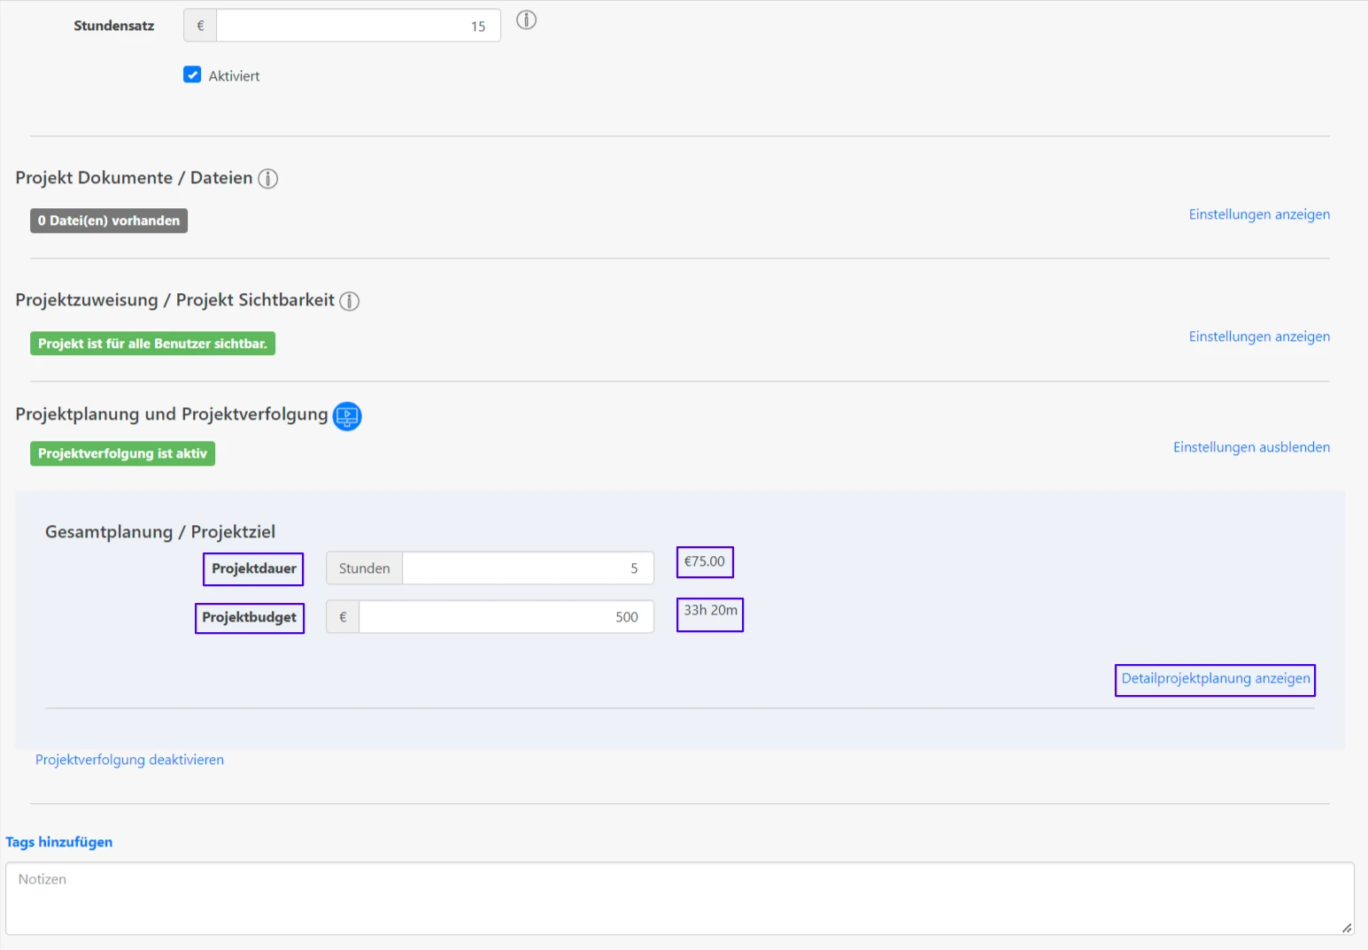Show settings for Projektzuweisung section
This screenshot has width=1368, height=950.
pos(1258,336)
